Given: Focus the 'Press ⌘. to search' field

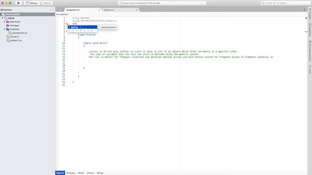Looking at the screenshot, I should coord(286,3).
